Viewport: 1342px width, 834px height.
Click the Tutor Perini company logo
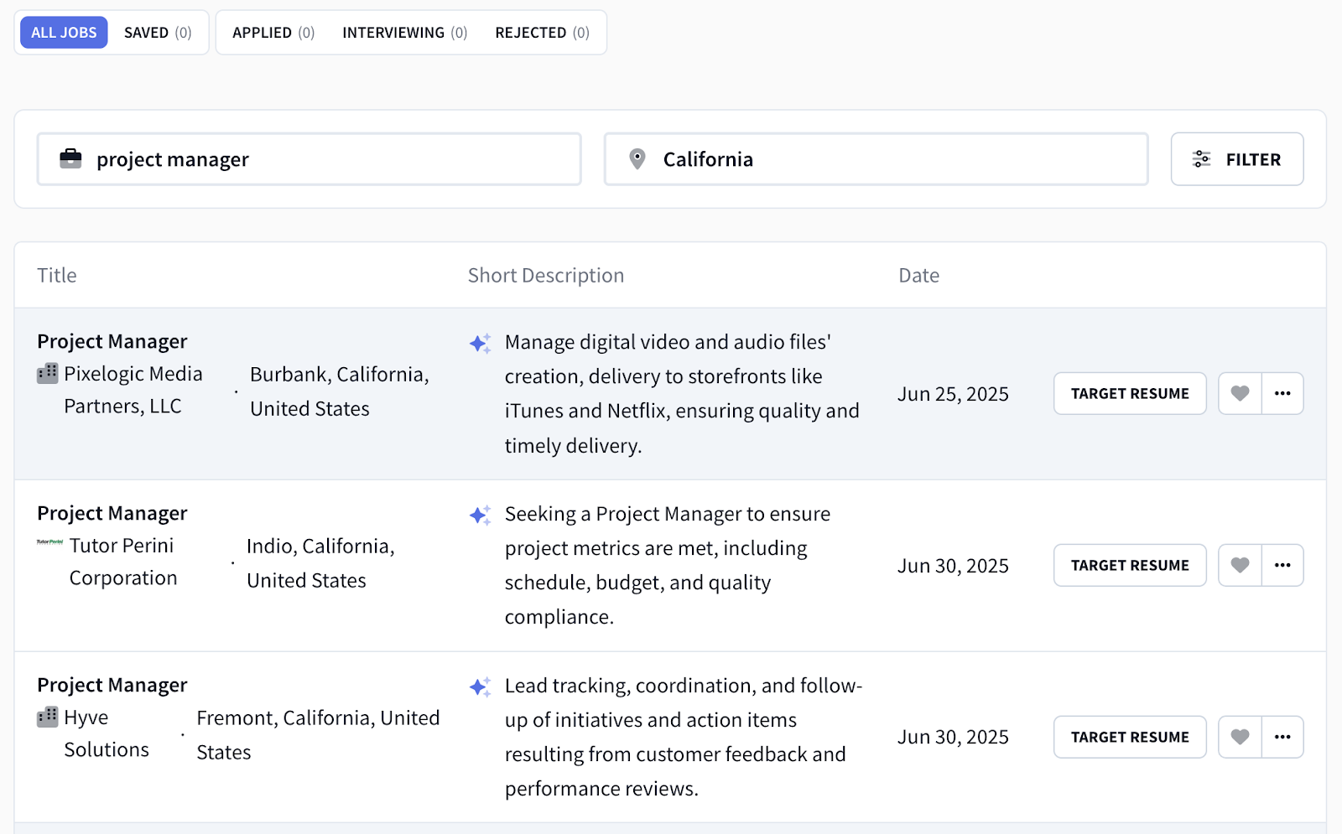50,542
